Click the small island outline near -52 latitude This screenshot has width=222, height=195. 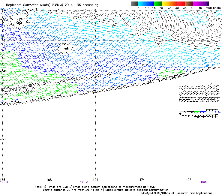(67, 49)
